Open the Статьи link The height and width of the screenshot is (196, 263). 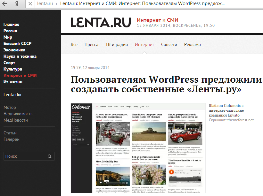(10, 133)
